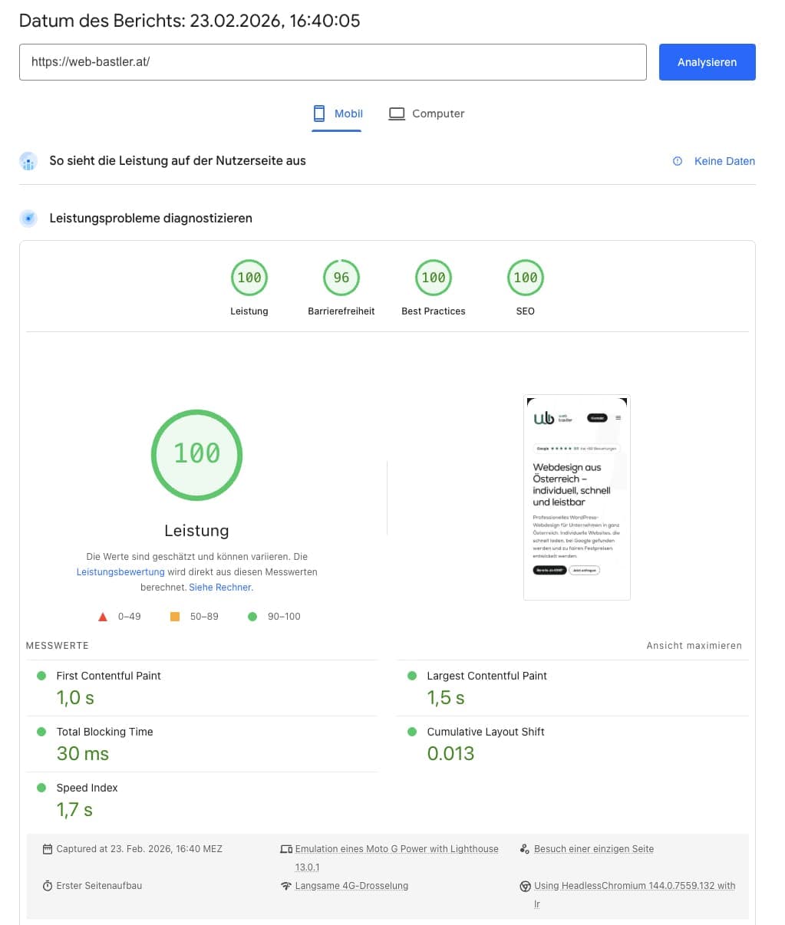Viewport: 785px width, 925px height.
Task: Click the calendar icon beside Captured at
Action: pyautogui.click(x=48, y=849)
